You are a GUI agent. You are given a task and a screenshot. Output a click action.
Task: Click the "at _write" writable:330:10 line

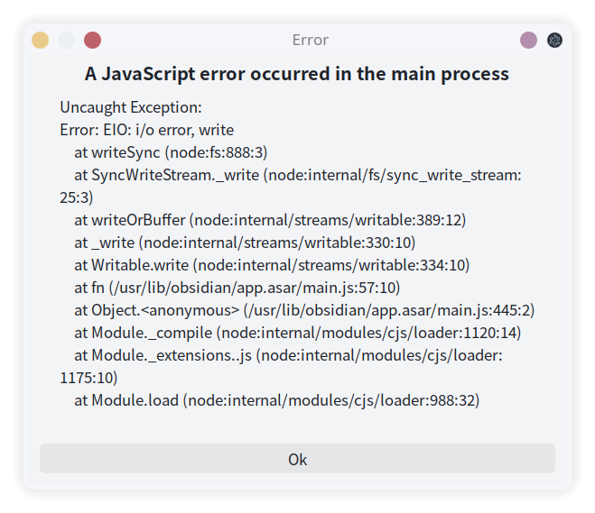tap(245, 243)
